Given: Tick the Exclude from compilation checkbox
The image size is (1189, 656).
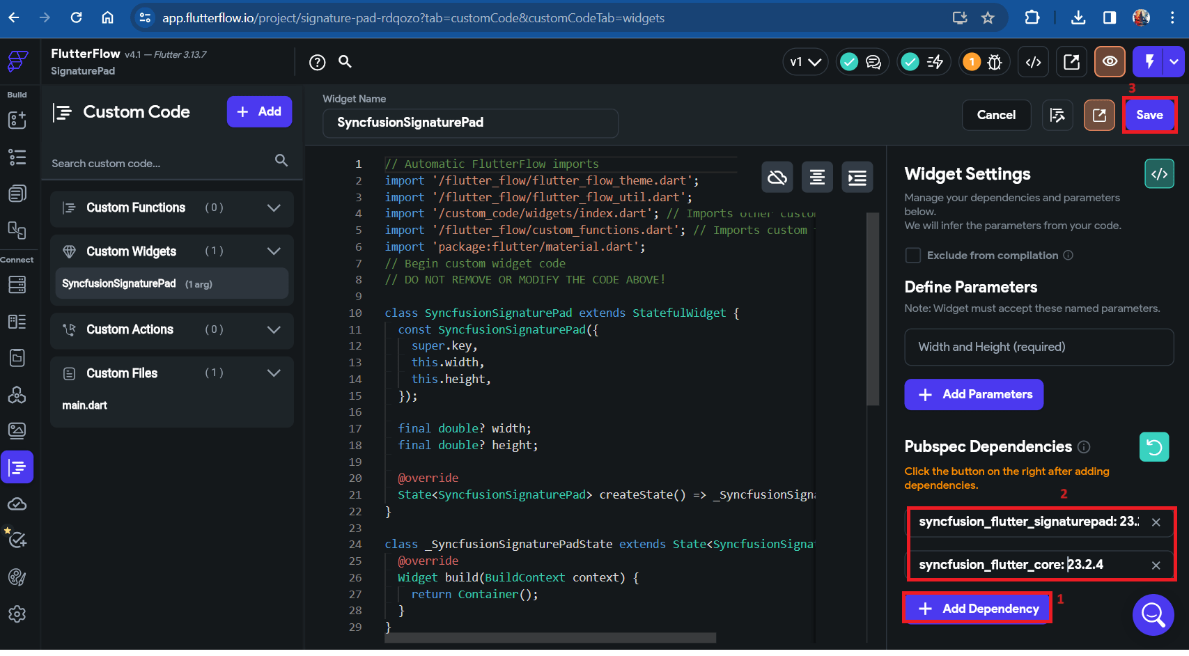Looking at the screenshot, I should (912, 256).
